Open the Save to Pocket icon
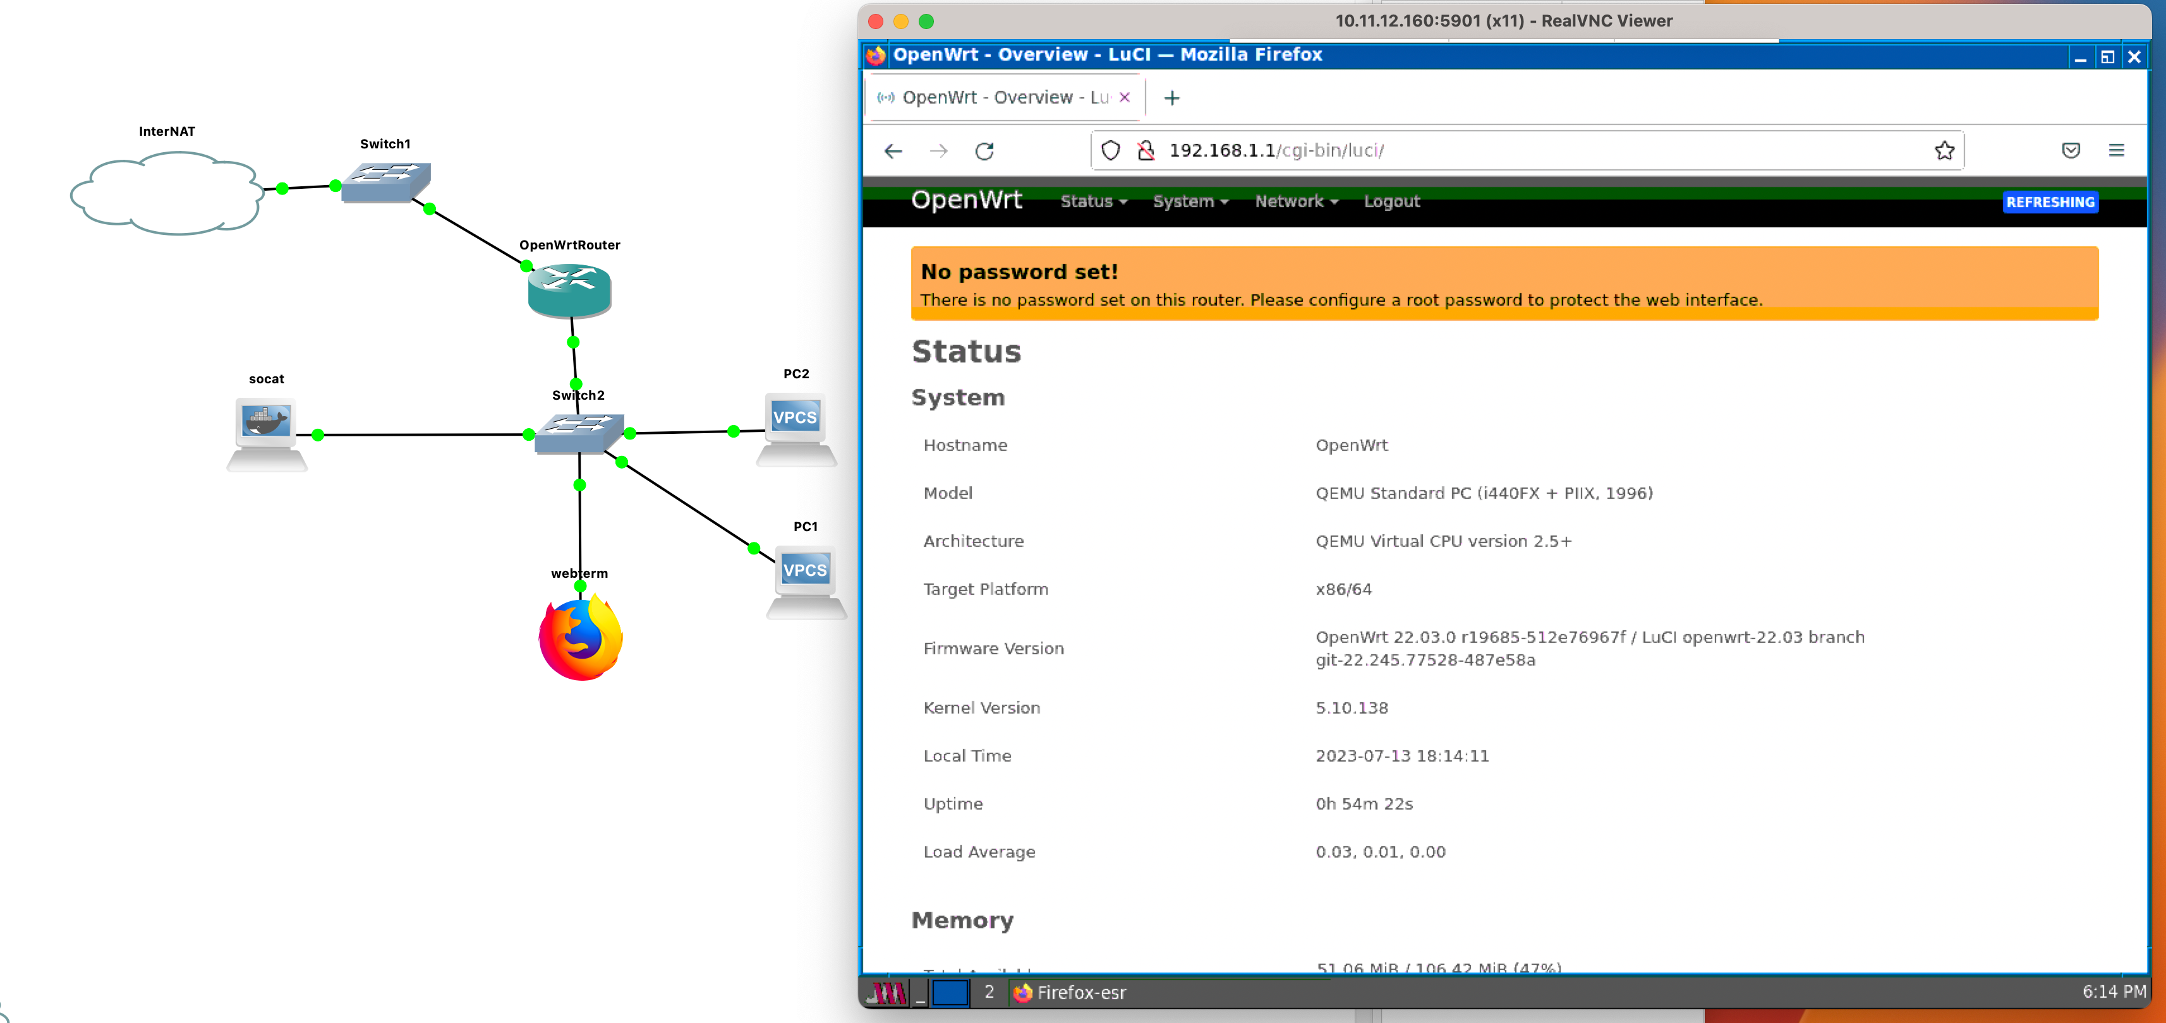 tap(2071, 150)
